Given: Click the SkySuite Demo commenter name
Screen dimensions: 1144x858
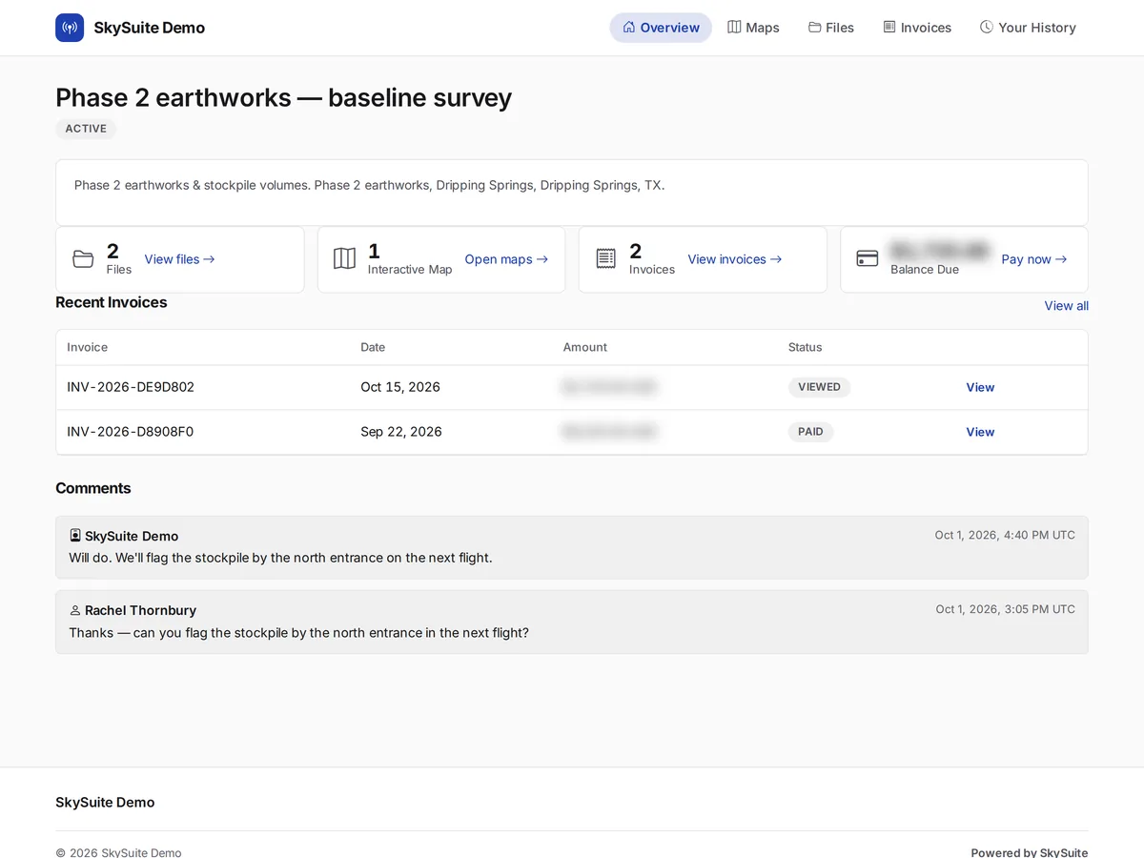Looking at the screenshot, I should coord(132,536).
